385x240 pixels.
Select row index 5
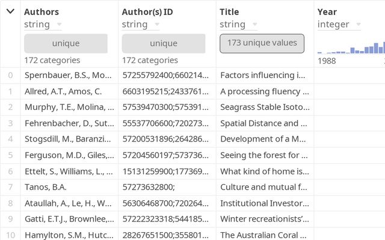pos(10,155)
